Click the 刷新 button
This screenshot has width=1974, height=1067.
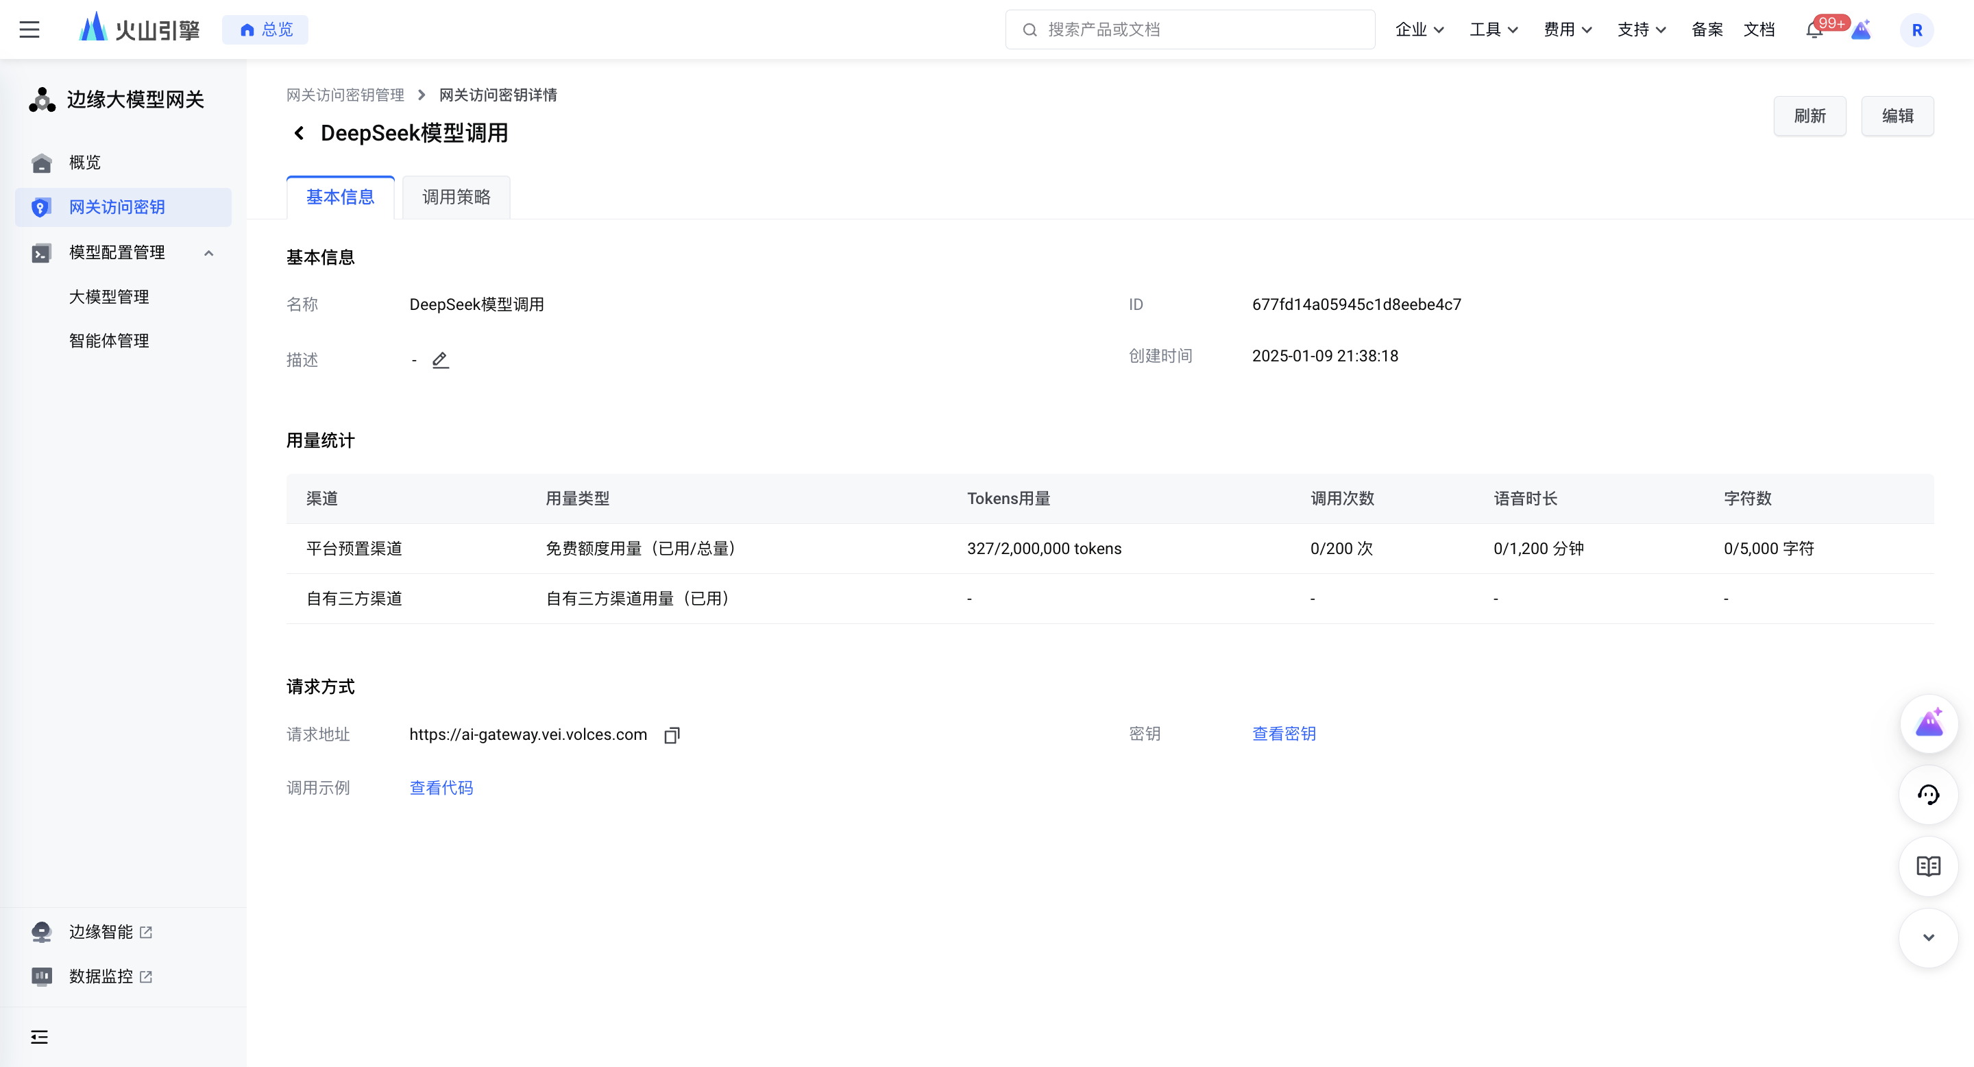coord(1809,116)
